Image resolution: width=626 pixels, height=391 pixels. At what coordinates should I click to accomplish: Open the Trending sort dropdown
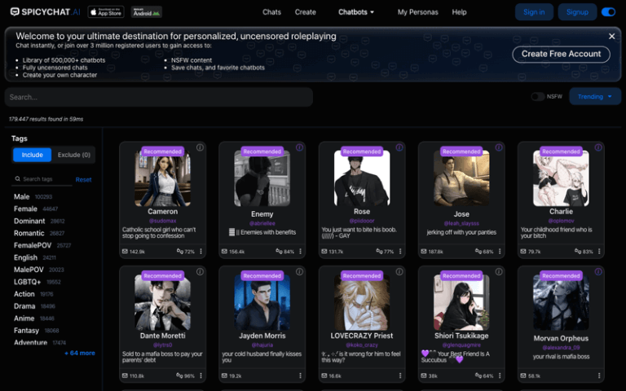595,96
